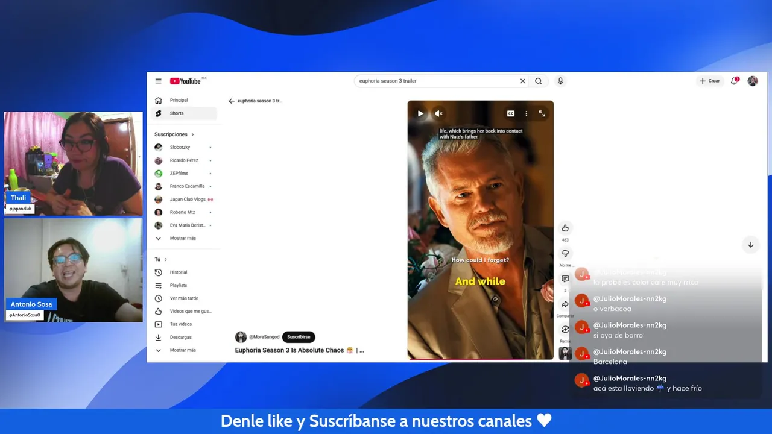This screenshot has height=434, width=772.
Task: Expand Mostrar más under Suscripciones
Action: point(183,238)
